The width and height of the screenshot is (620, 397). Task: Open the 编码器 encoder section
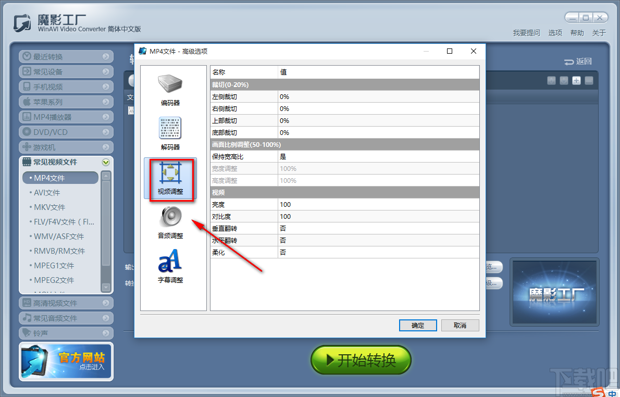coord(170,90)
